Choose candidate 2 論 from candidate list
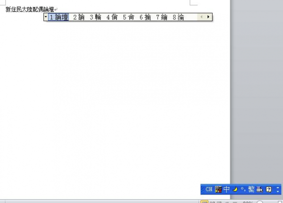The width and height of the screenshot is (283, 203). point(78,17)
